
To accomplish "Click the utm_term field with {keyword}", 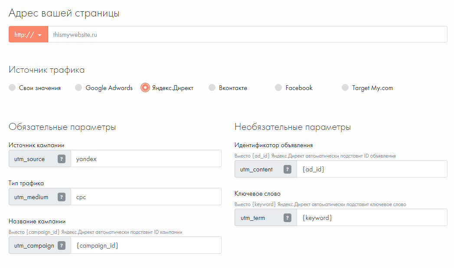I will point(372,218).
